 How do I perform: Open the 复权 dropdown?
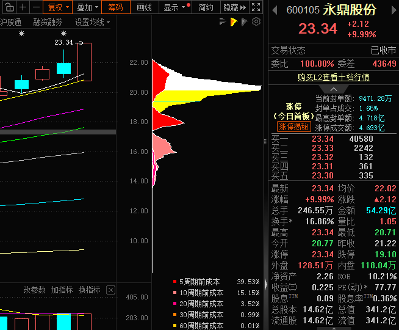click(x=58, y=7)
